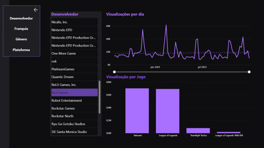This screenshot has height=148, width=264.
Task: Select osk in the developer slicer
Action: pyautogui.click(x=74, y=61)
